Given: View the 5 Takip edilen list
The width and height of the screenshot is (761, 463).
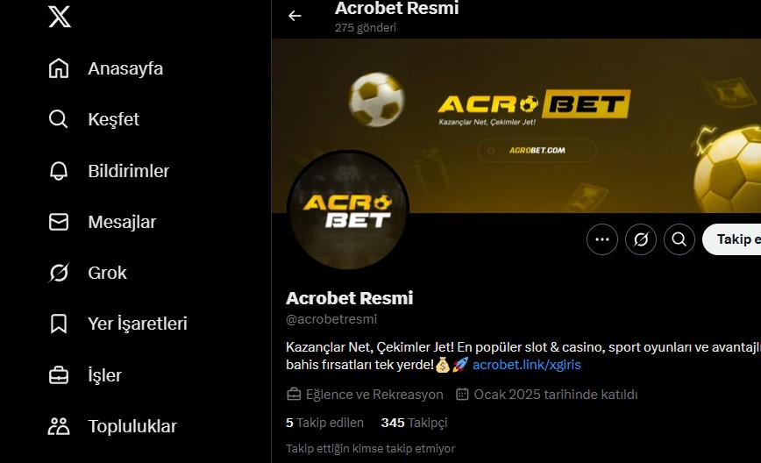Looking at the screenshot, I should (x=324, y=423).
